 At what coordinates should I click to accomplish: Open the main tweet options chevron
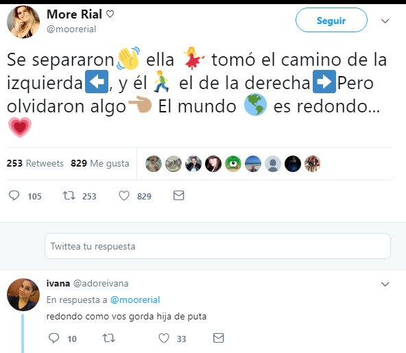tap(385, 21)
